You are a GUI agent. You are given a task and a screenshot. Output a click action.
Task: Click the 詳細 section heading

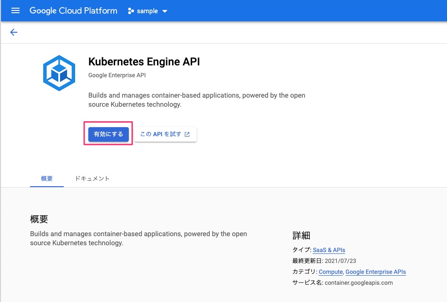click(301, 235)
